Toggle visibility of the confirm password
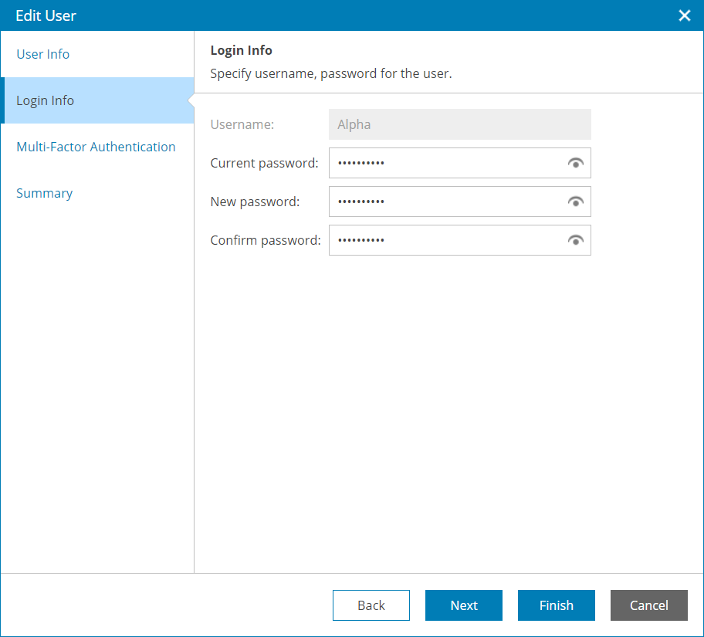 click(575, 240)
